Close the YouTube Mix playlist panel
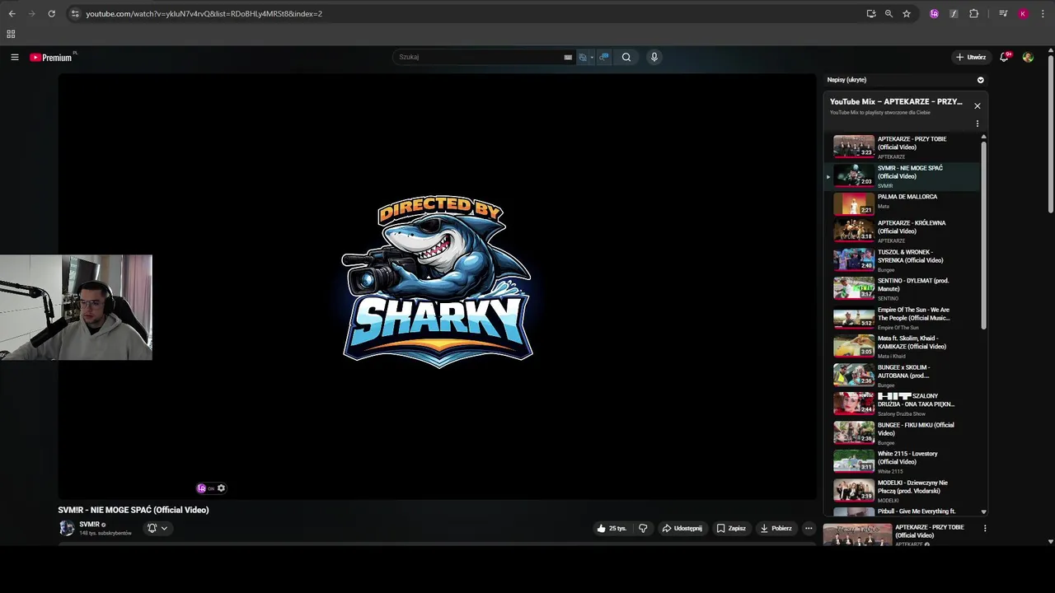1055x593 pixels. [978, 105]
